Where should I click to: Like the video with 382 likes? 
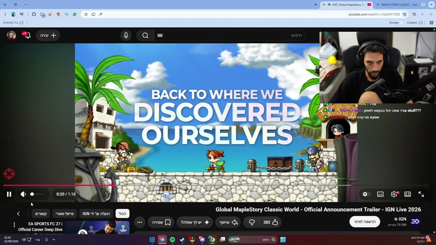[x=271, y=222]
